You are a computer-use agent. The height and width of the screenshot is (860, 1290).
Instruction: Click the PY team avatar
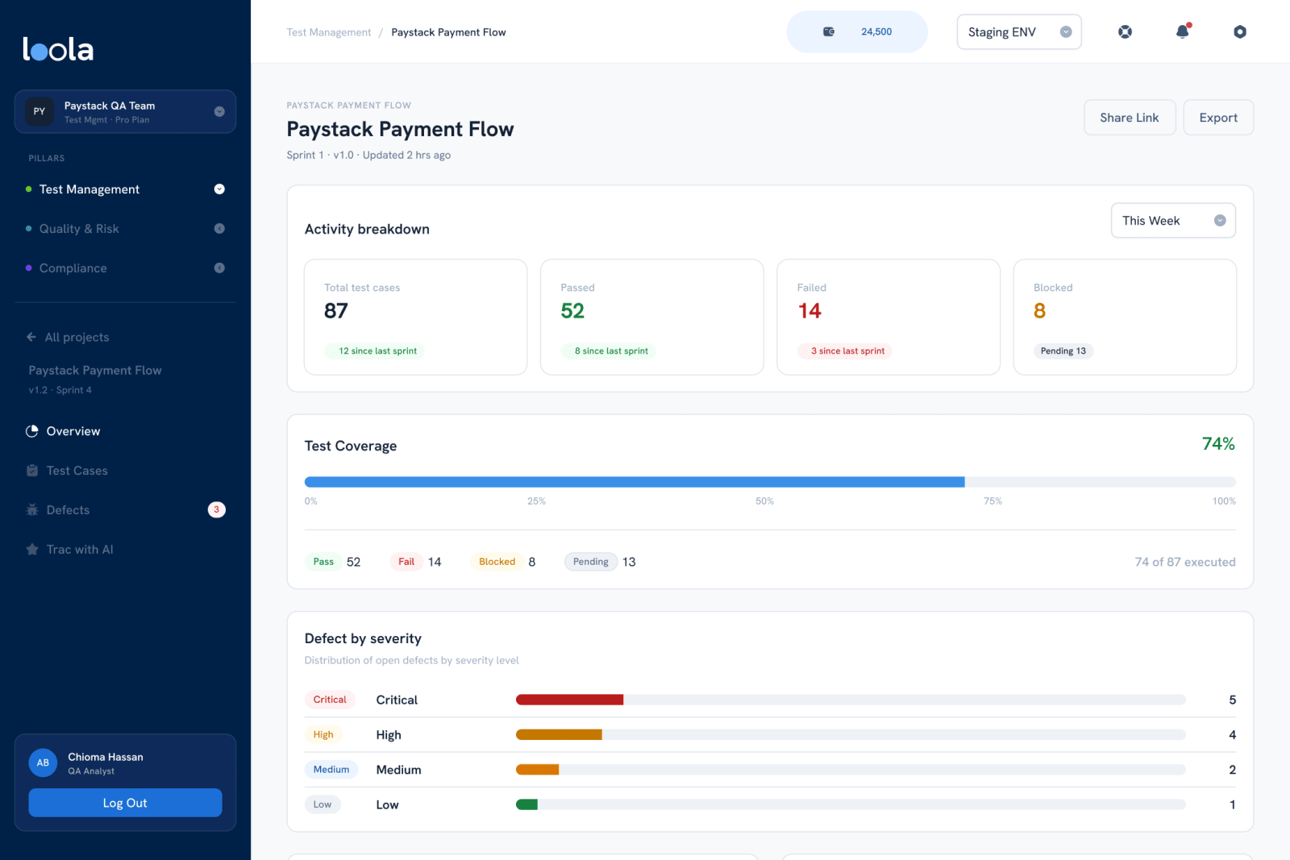[x=40, y=111]
